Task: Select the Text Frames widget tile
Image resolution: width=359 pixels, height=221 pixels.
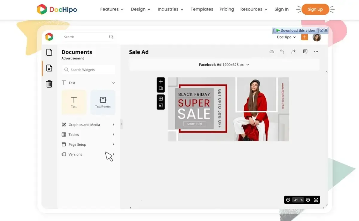Action: (x=103, y=102)
